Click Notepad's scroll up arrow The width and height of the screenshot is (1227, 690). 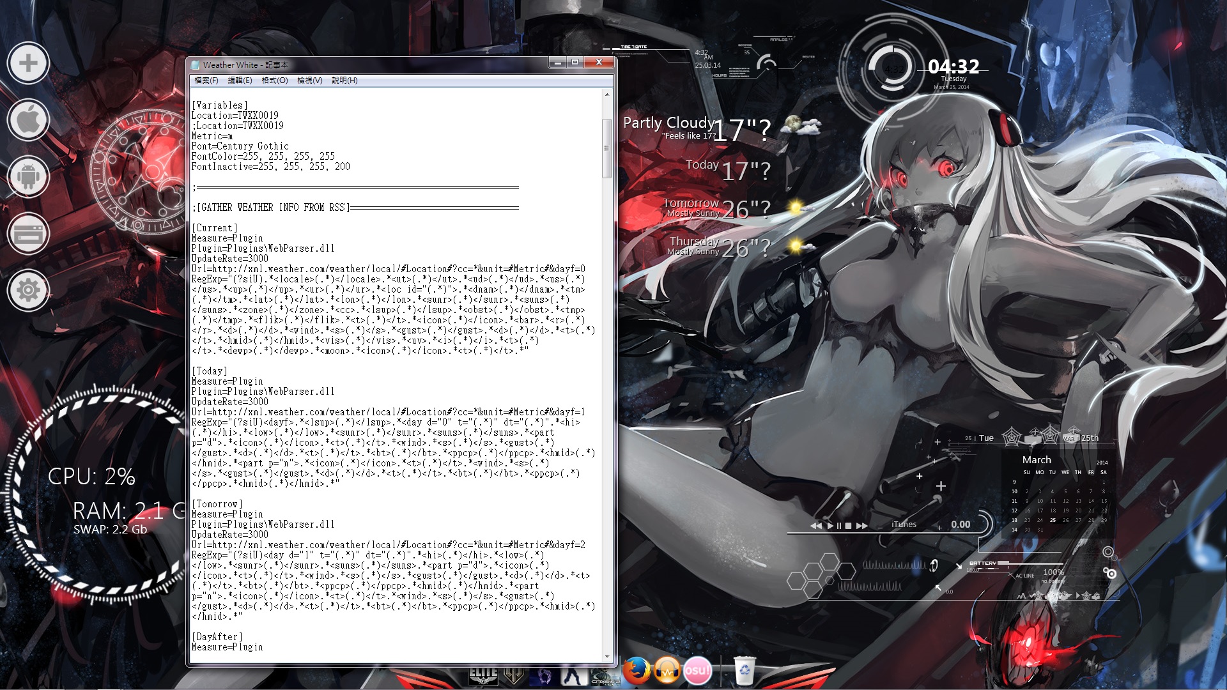[x=607, y=95]
